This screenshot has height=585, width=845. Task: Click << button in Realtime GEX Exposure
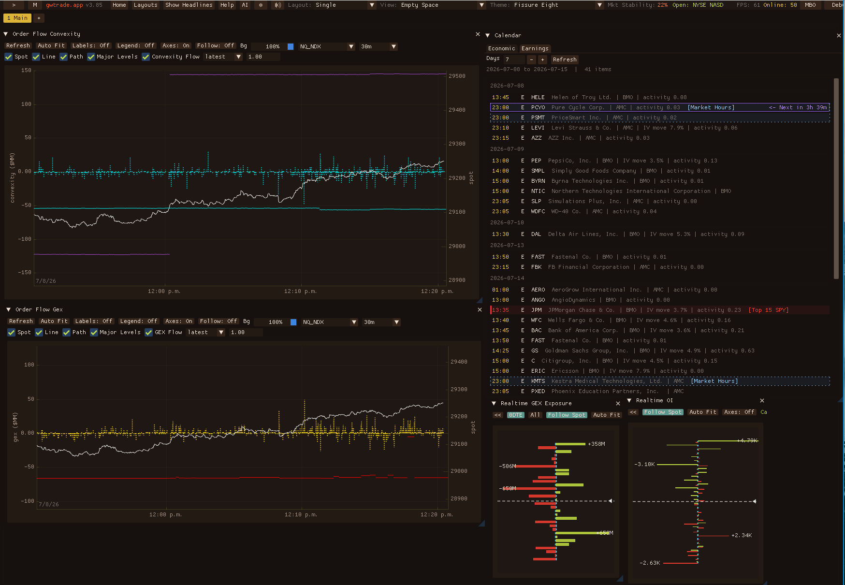point(498,415)
